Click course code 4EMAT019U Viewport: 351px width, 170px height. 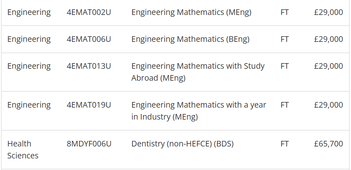point(89,105)
